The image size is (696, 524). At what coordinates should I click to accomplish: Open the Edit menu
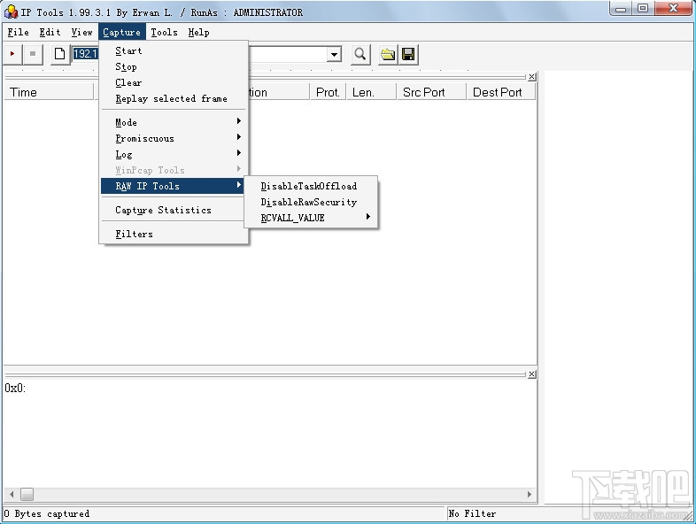(50, 33)
